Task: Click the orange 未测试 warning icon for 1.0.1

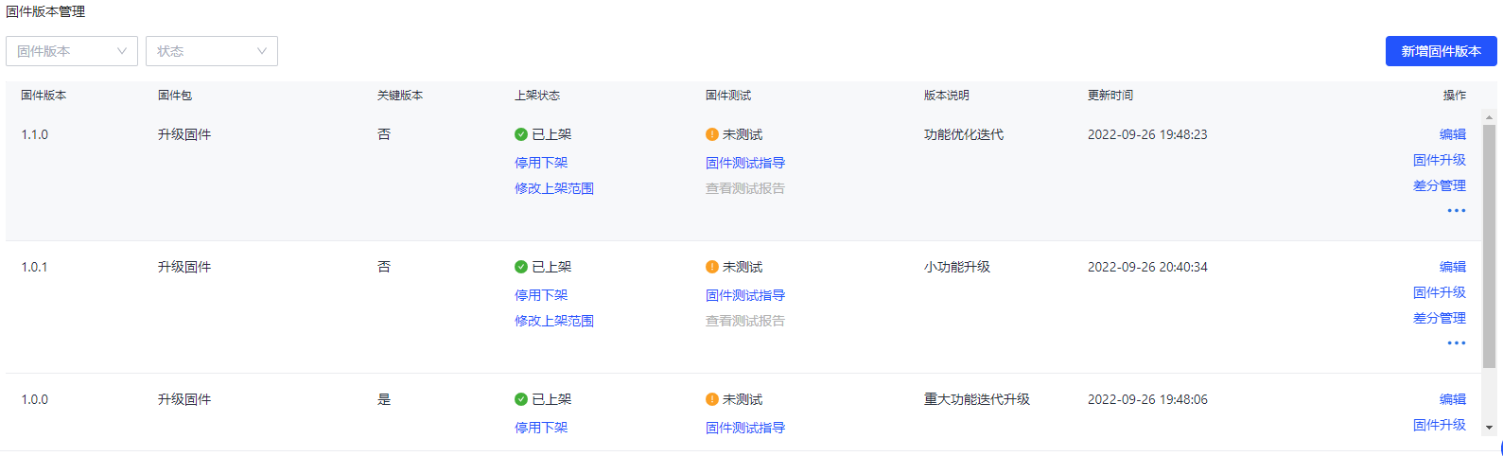Action: coord(712,267)
